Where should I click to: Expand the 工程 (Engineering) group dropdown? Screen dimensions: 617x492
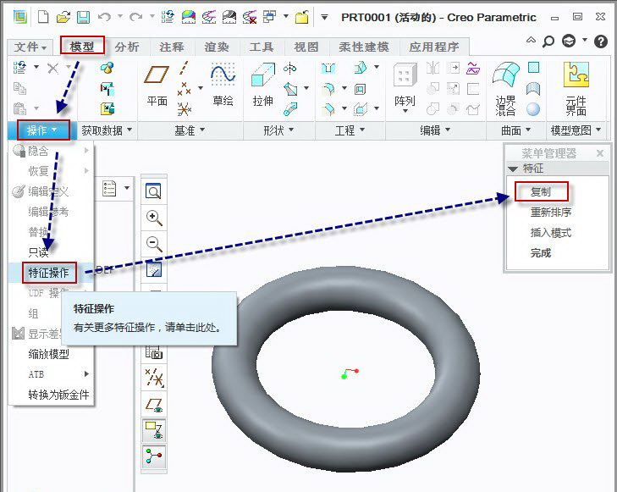click(x=350, y=130)
